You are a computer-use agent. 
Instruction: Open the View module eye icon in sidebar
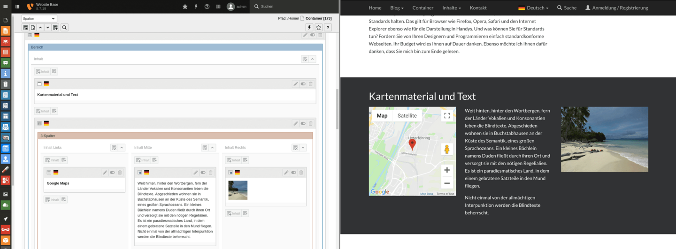[x=6, y=41]
